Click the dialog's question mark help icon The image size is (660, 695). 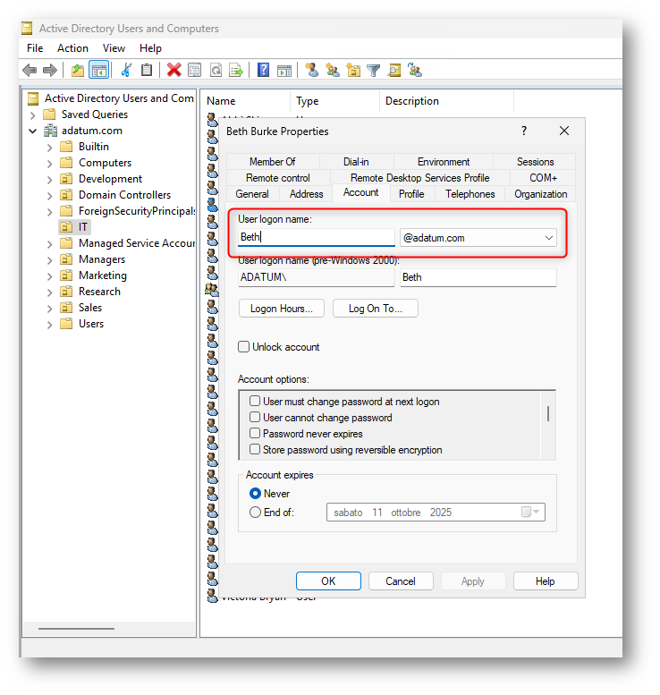point(524,131)
